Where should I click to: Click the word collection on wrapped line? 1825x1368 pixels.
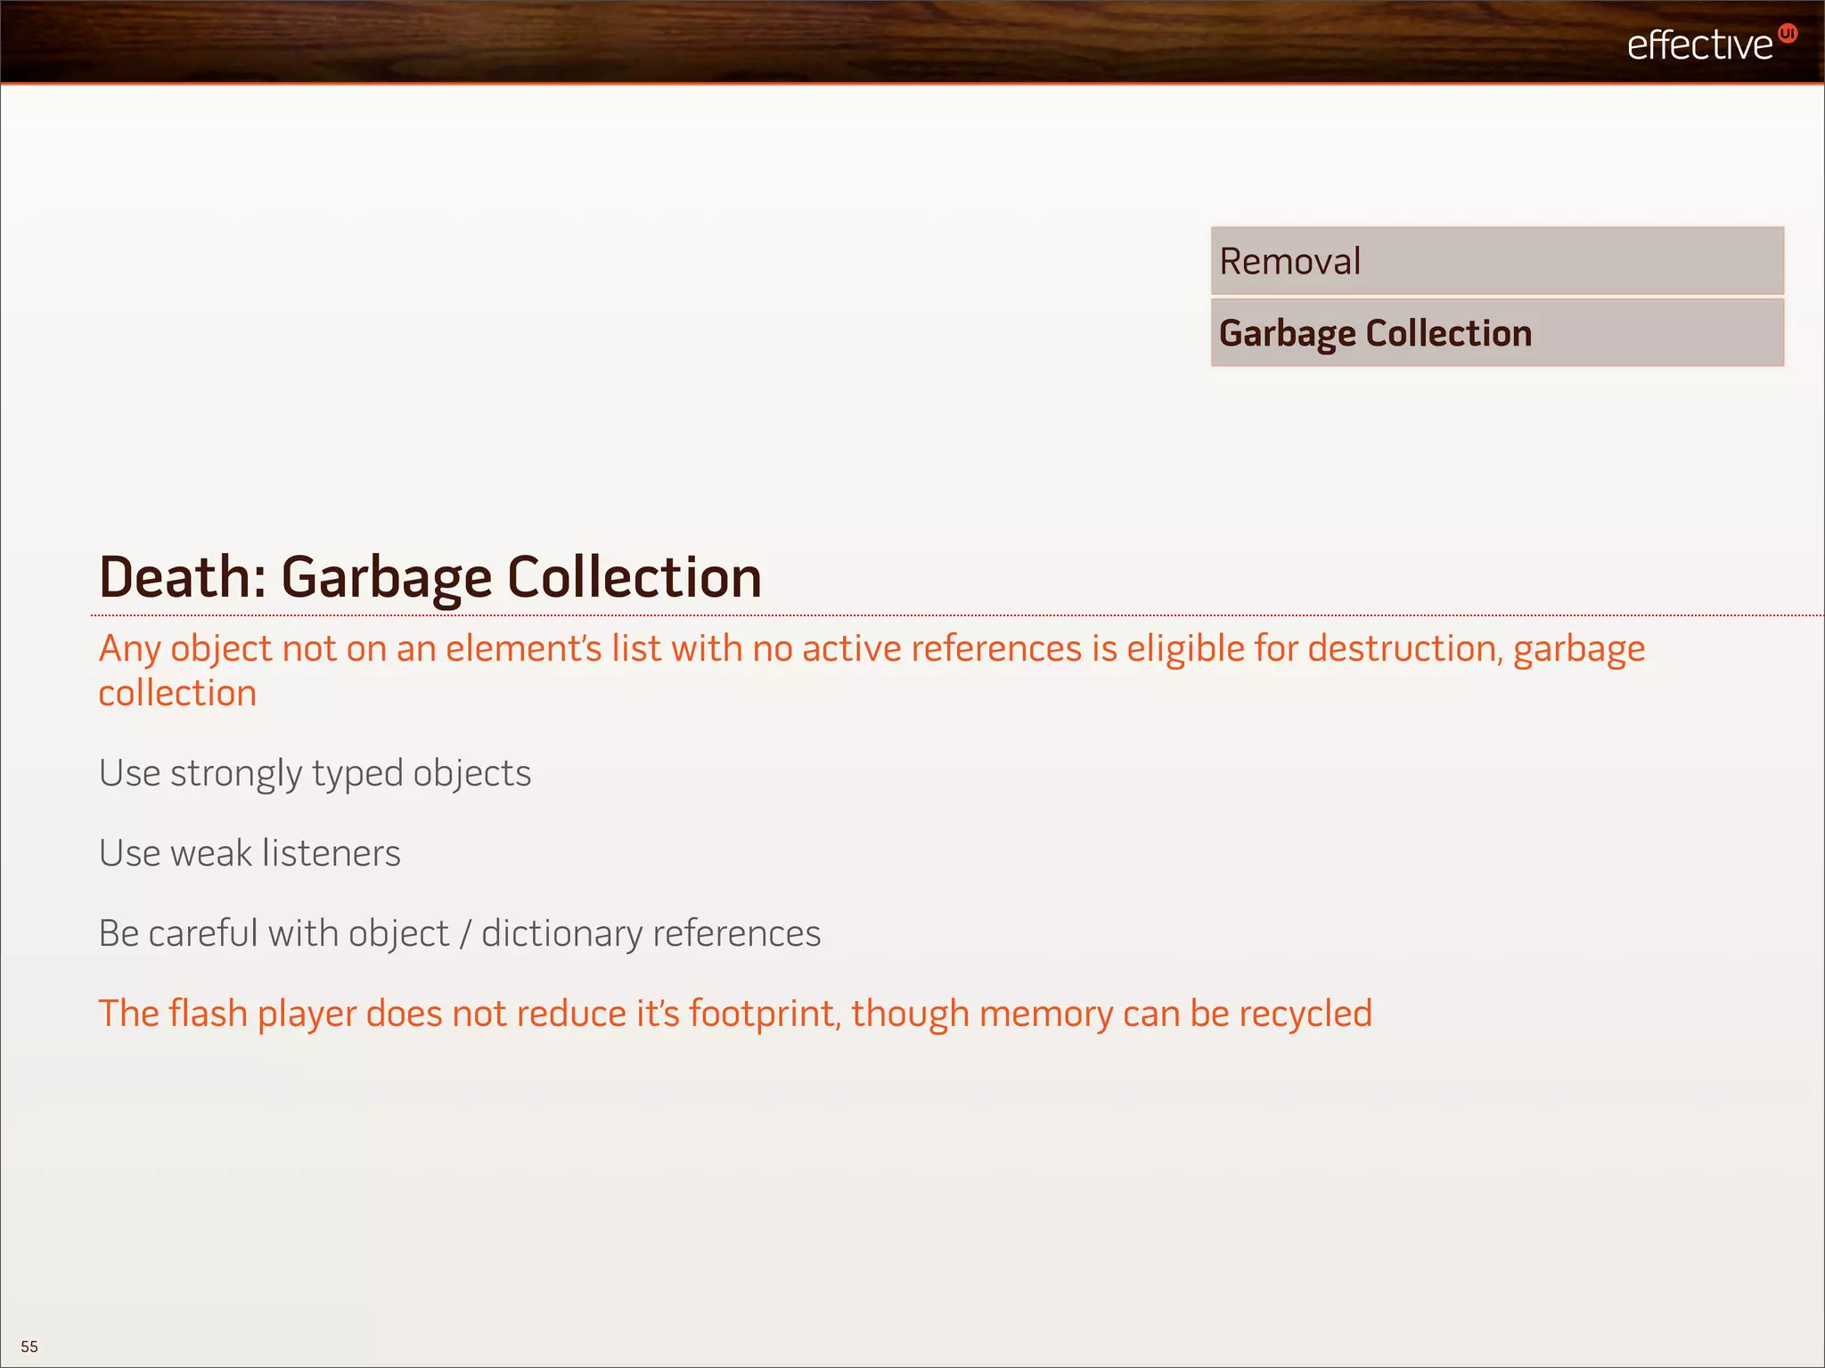[177, 693]
